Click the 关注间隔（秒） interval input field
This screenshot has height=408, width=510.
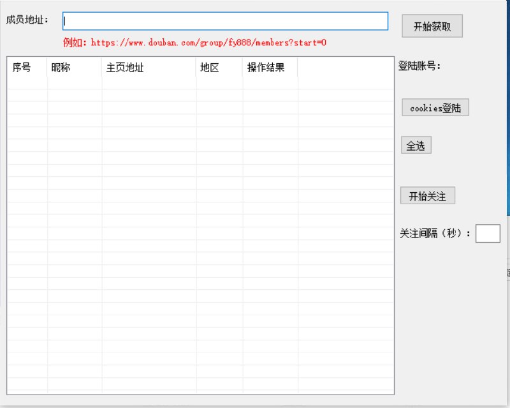tap(488, 234)
